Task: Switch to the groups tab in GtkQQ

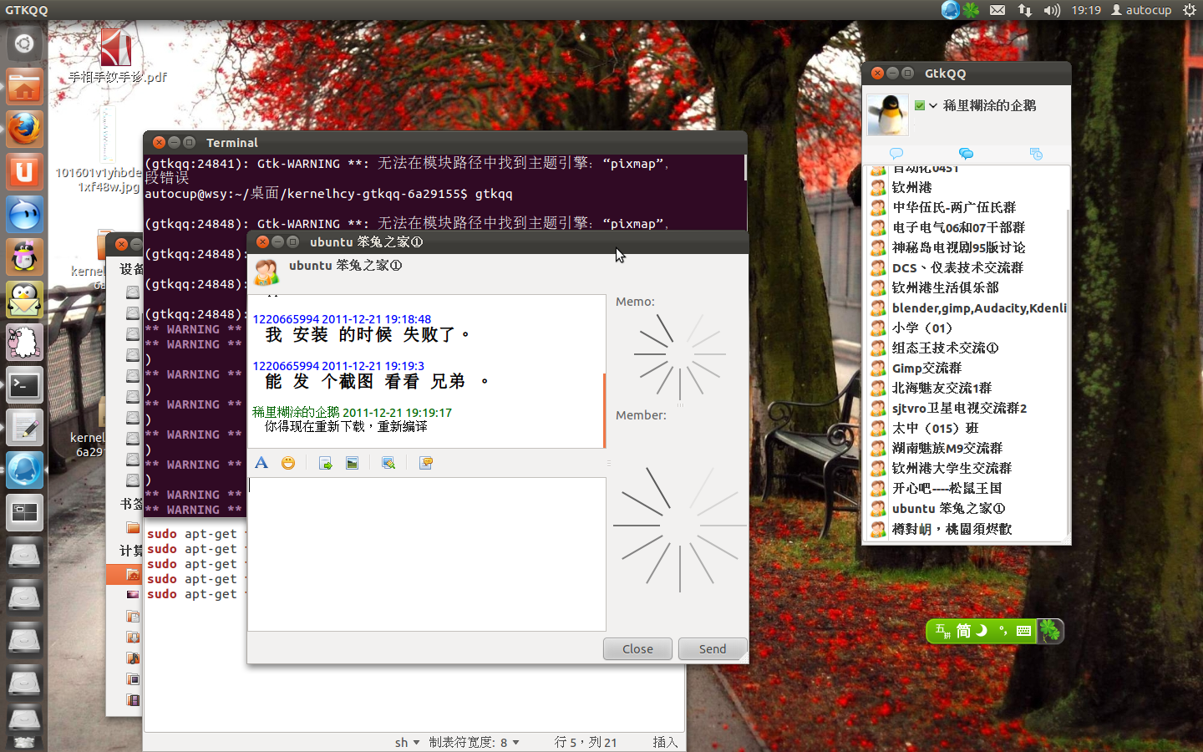Action: (967, 154)
